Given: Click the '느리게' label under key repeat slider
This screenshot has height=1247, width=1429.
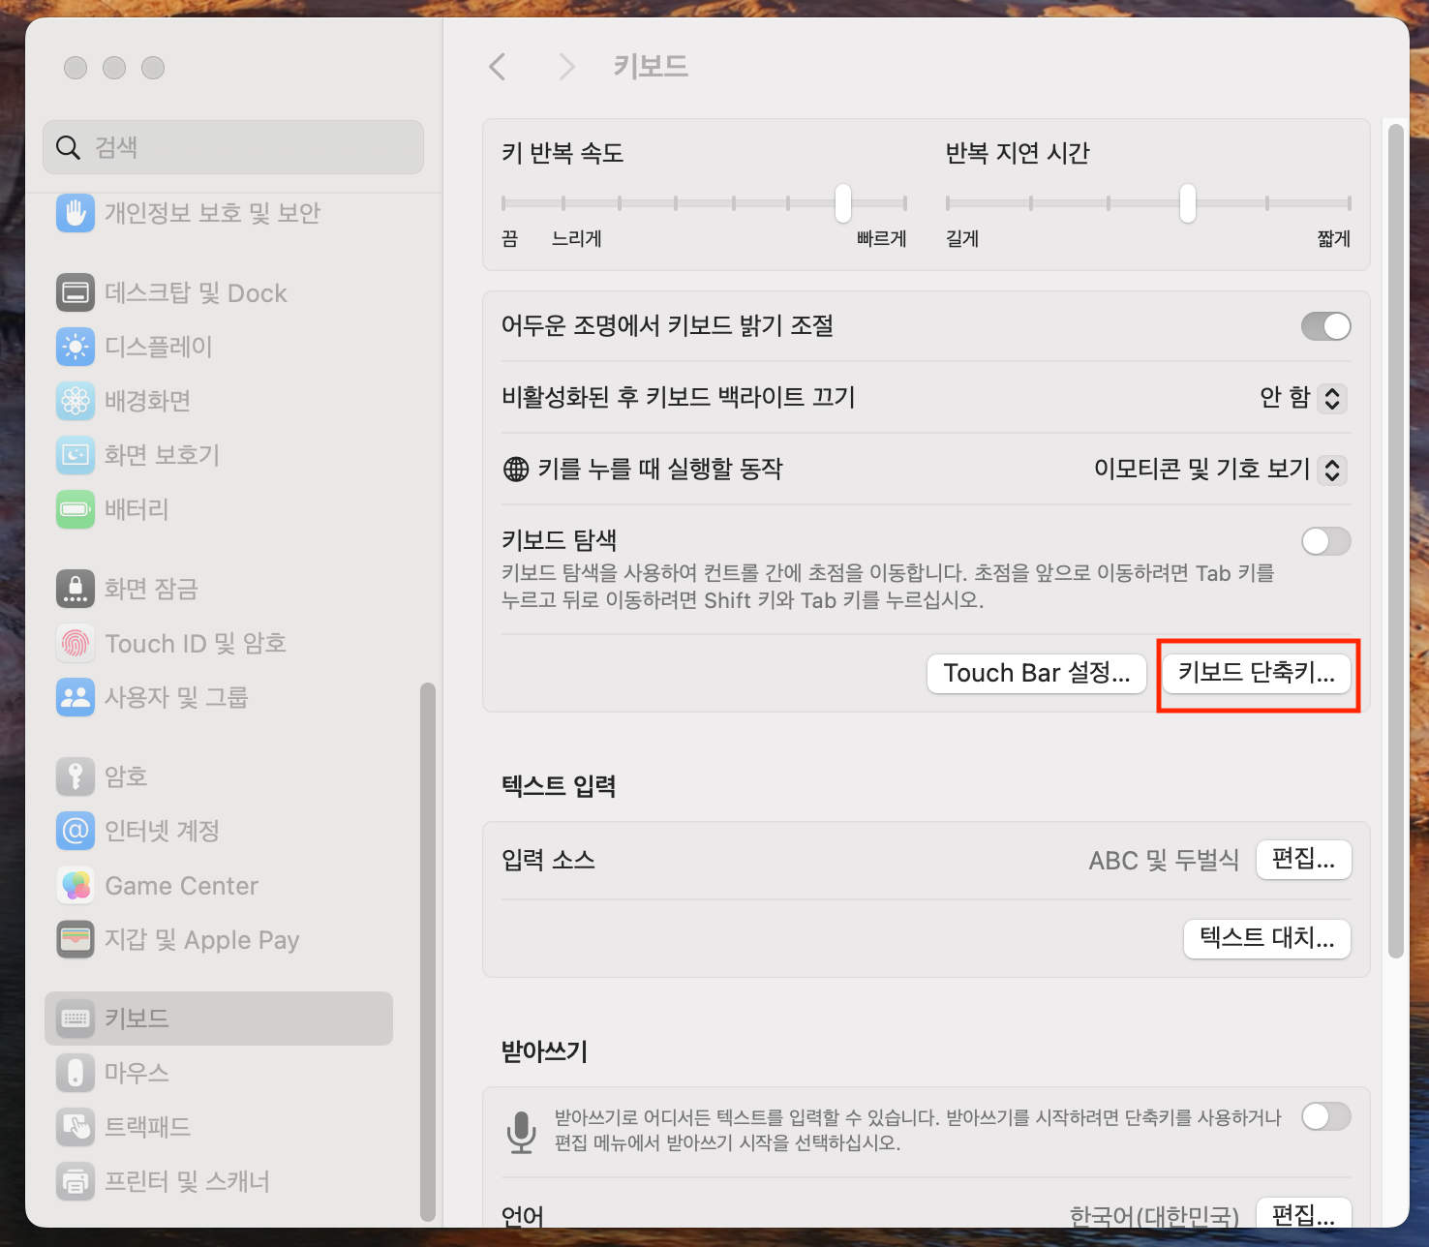Looking at the screenshot, I should click(x=577, y=239).
